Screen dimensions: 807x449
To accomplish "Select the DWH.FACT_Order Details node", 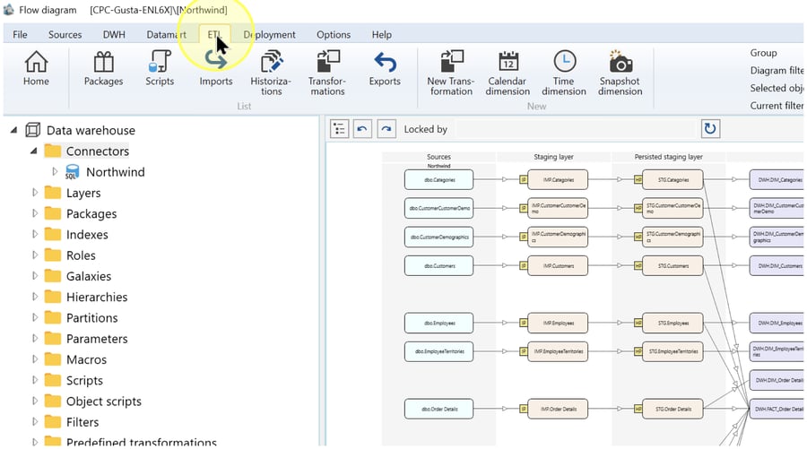I will pos(777,409).
